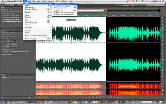The image size is (166, 104).
Task: Click the volume icon in the menu bar
Action: pyautogui.click(x=148, y=1)
